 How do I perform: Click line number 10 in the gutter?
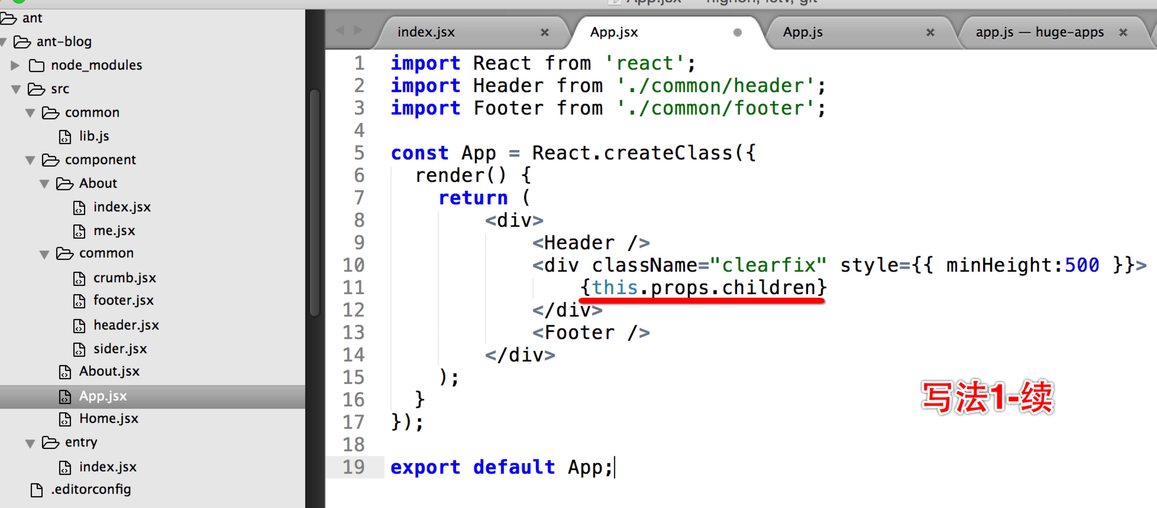pos(353,265)
